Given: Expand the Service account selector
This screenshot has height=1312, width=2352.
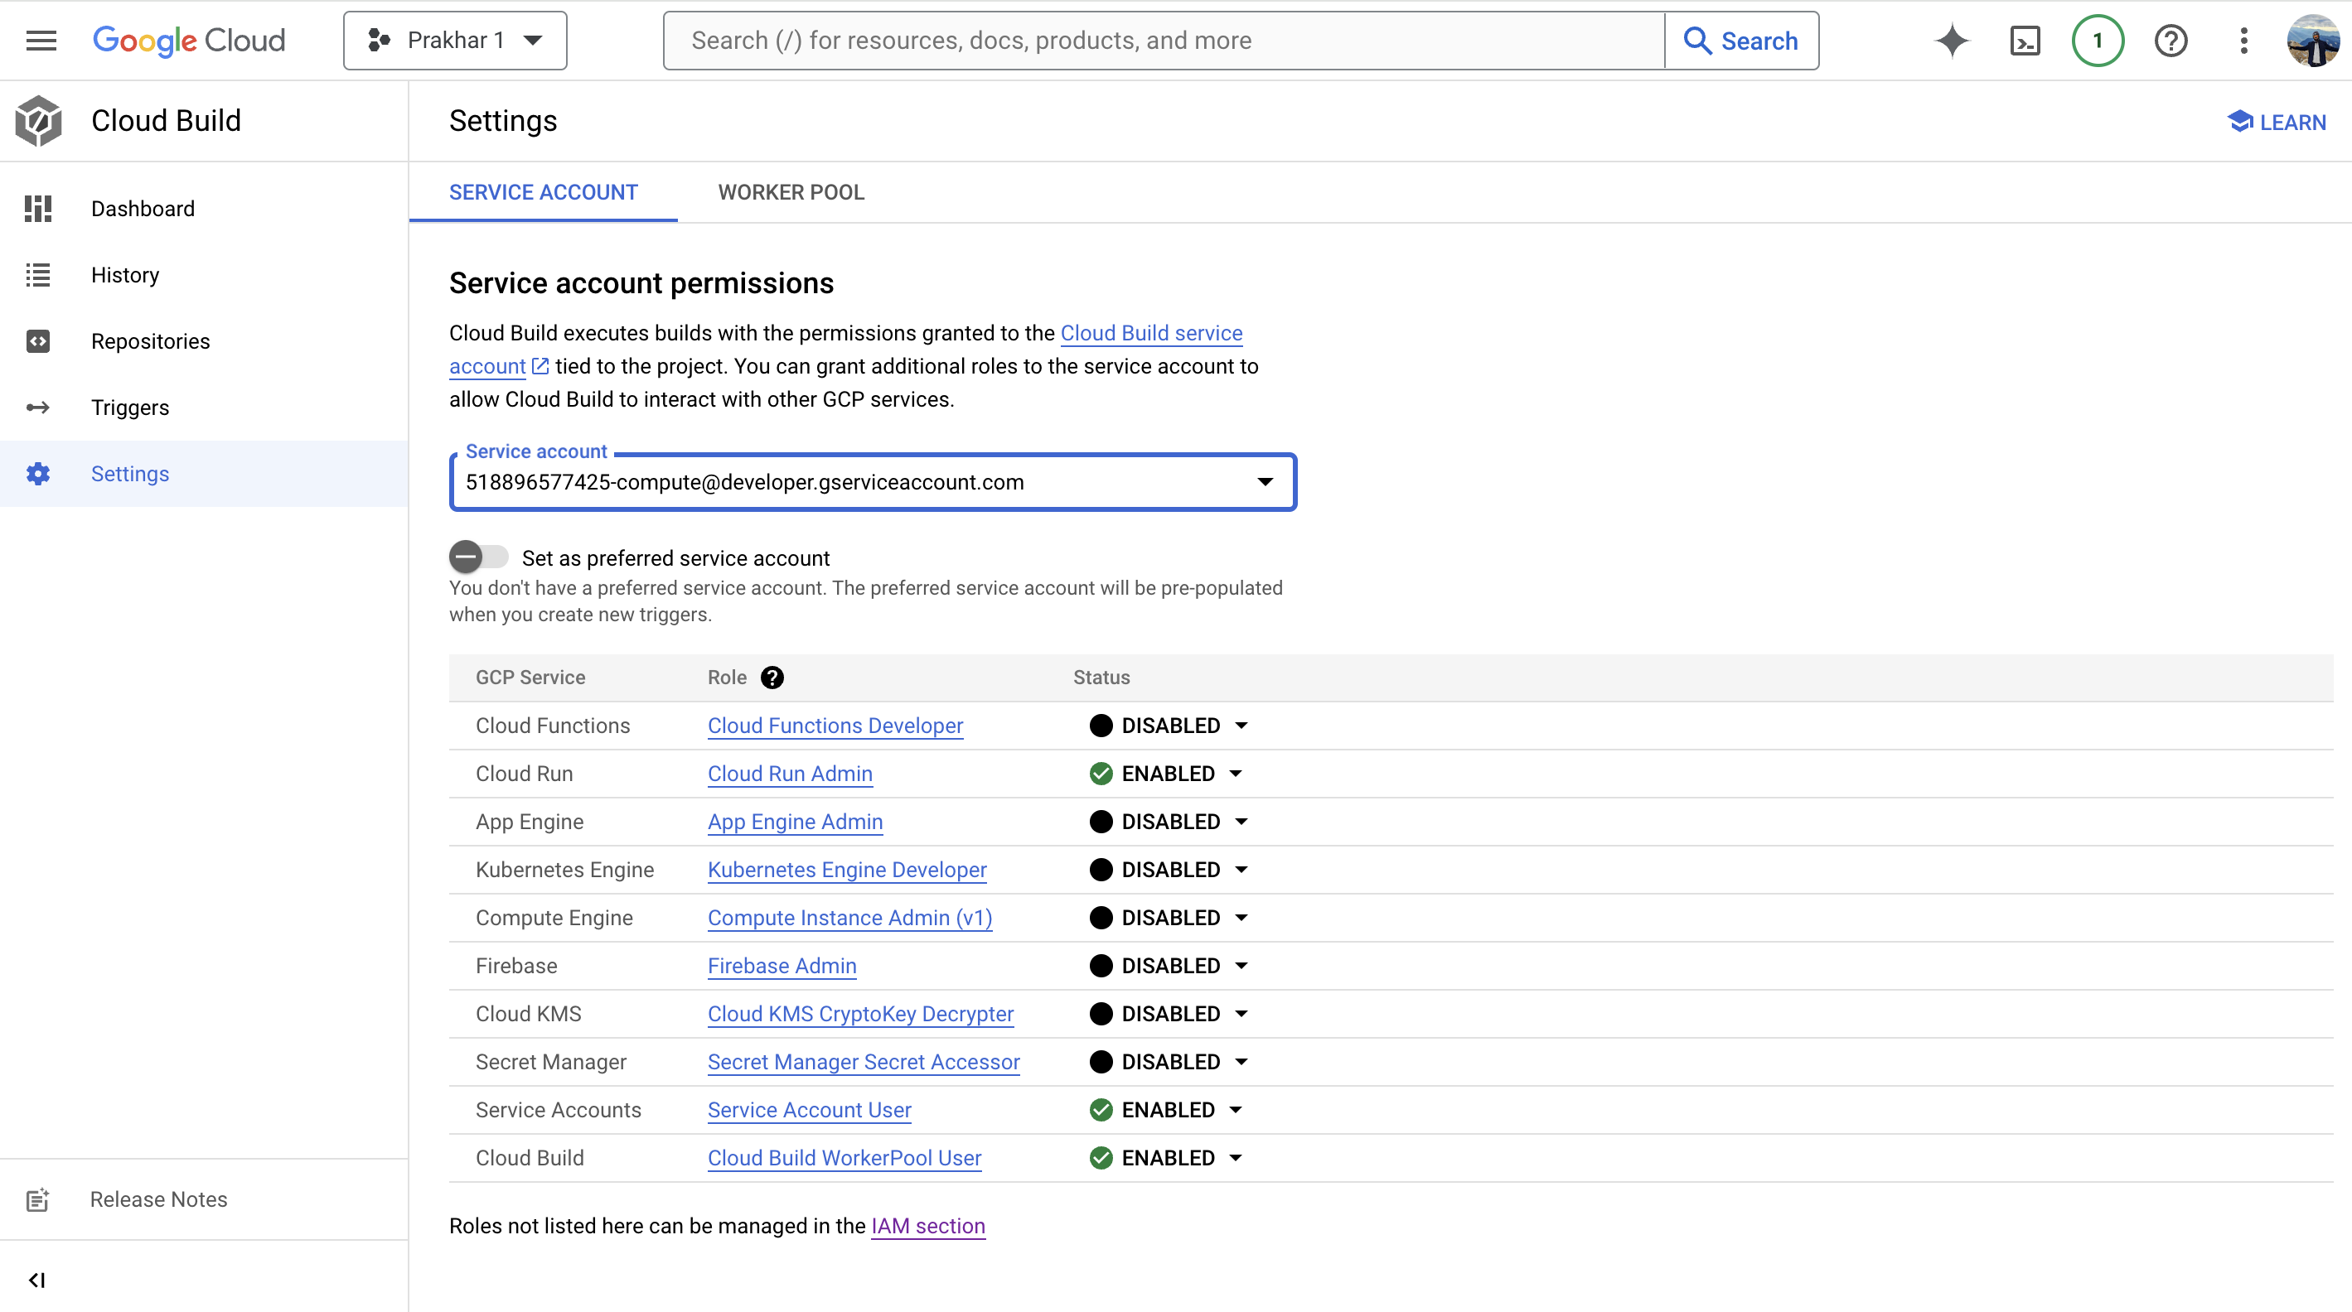Looking at the screenshot, I should (x=1265, y=482).
